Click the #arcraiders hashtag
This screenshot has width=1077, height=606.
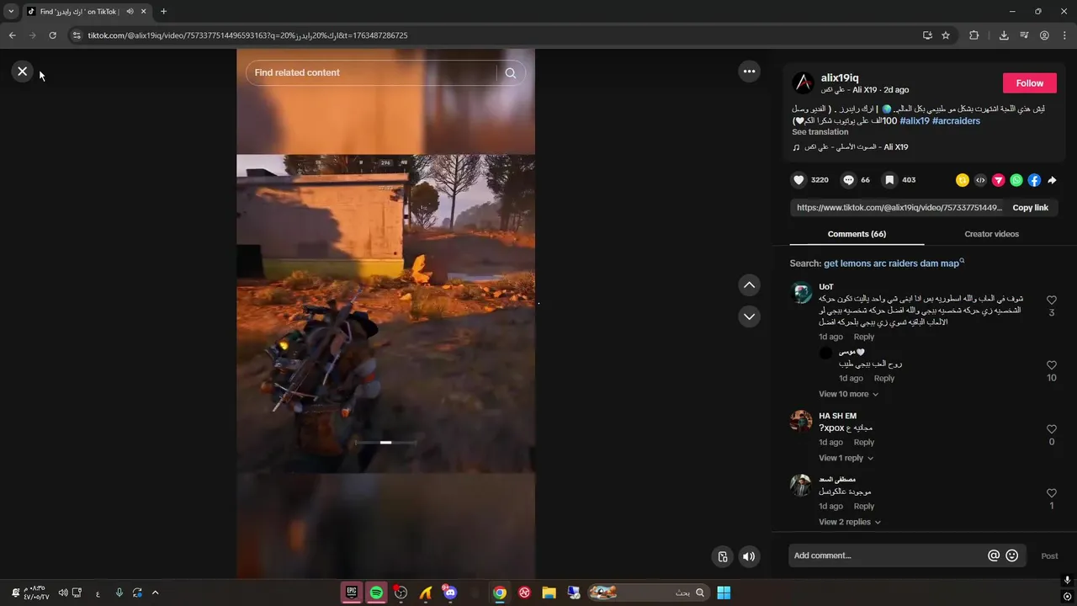point(956,121)
